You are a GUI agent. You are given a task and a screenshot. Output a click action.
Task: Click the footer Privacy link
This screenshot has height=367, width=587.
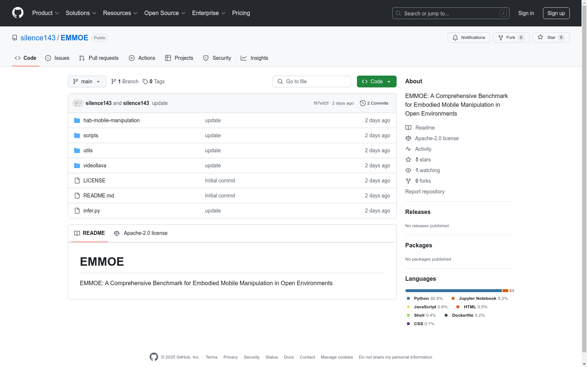click(x=231, y=357)
